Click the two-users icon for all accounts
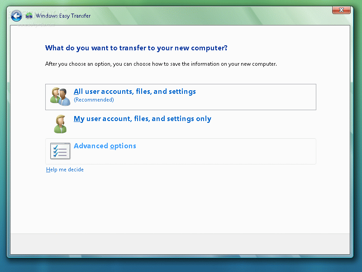Viewport: 362px width, 272px height. [60, 97]
